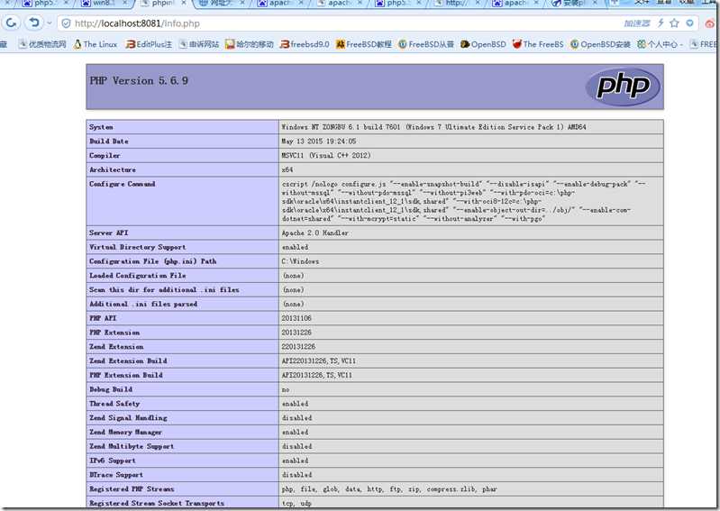Close the win8 tab
The image size is (720, 511).
click(x=124, y=4)
